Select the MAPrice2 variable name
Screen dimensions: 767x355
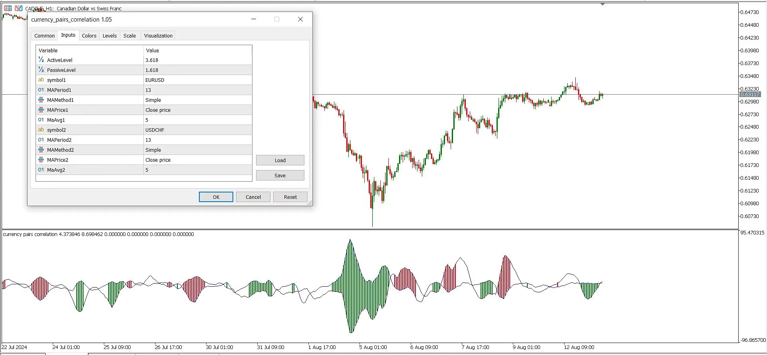[58, 160]
